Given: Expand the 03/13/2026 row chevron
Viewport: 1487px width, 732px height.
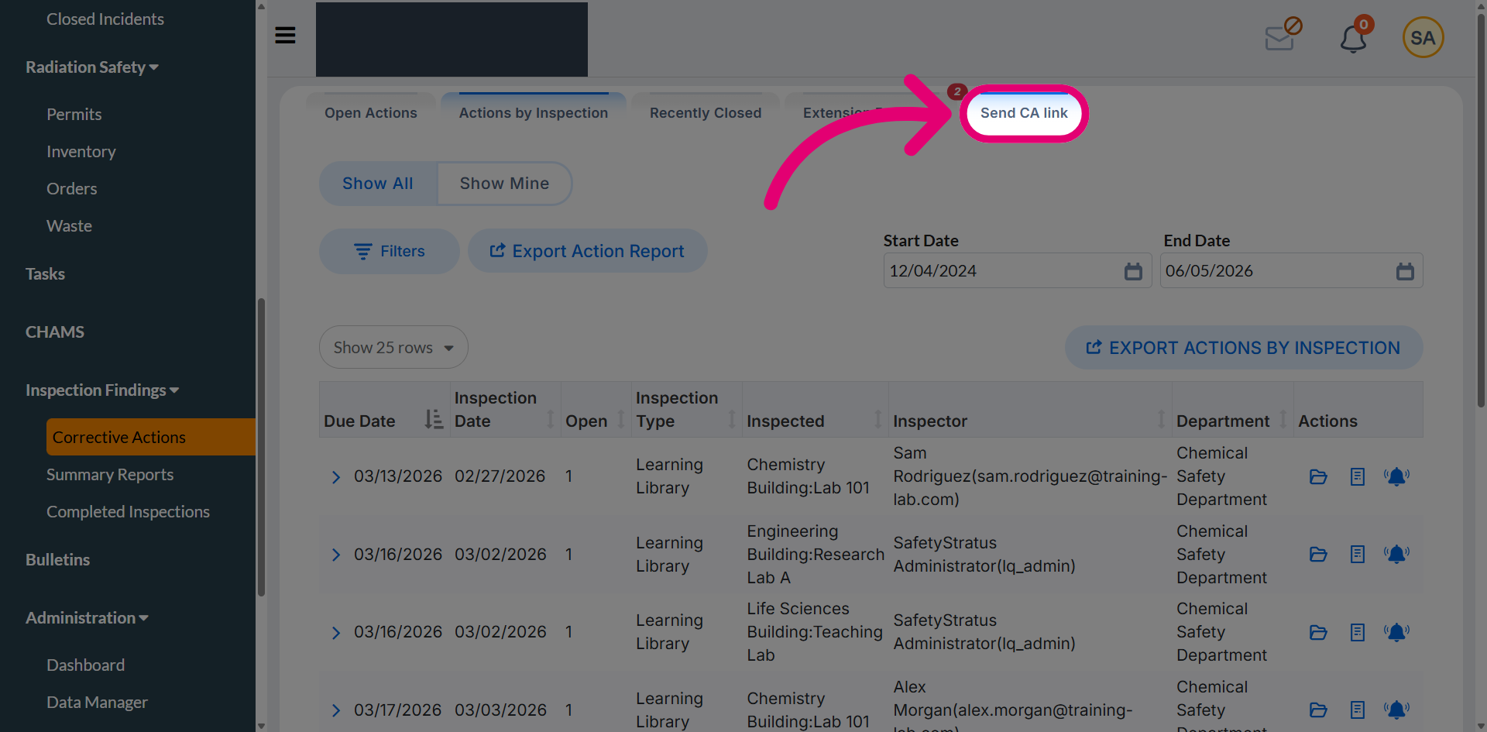Looking at the screenshot, I should coord(336,477).
